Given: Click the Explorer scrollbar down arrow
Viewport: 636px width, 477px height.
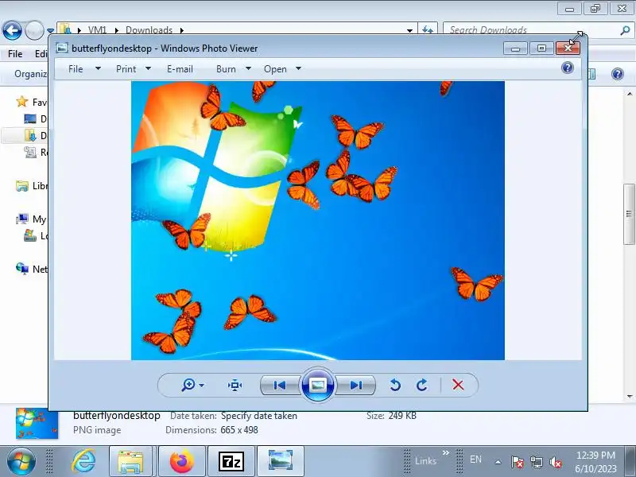Looking at the screenshot, I should (x=630, y=396).
